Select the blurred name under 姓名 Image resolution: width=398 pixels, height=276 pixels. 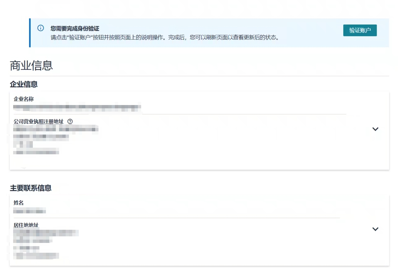[30, 211]
